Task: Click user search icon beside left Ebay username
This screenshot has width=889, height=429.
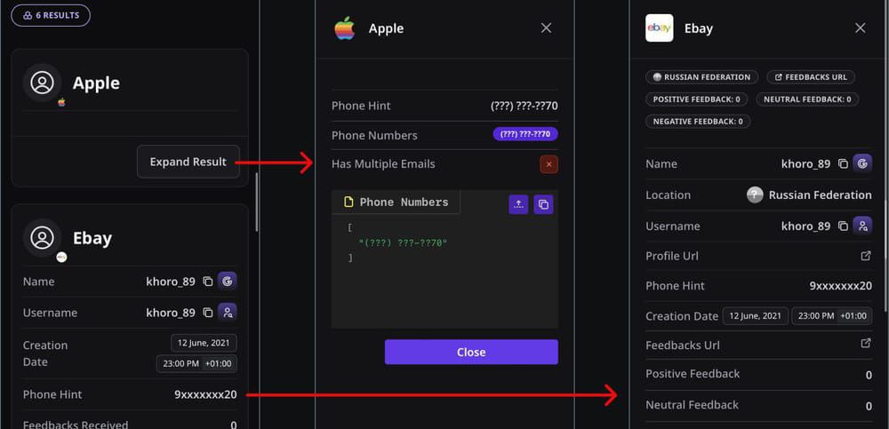Action: 228,313
